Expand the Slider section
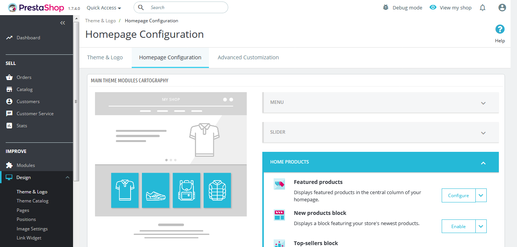Image resolution: width=517 pixels, height=247 pixels. 381,132
